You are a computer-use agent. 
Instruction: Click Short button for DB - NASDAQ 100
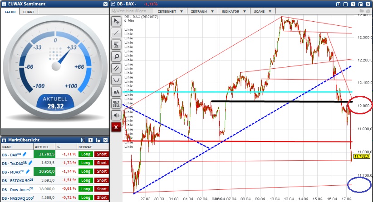(x=102, y=197)
